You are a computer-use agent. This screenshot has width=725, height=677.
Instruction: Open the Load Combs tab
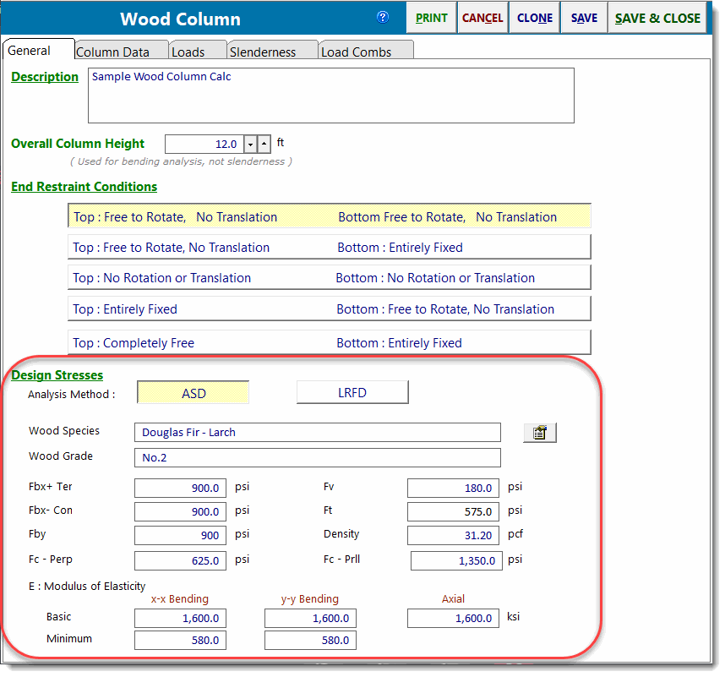[356, 52]
